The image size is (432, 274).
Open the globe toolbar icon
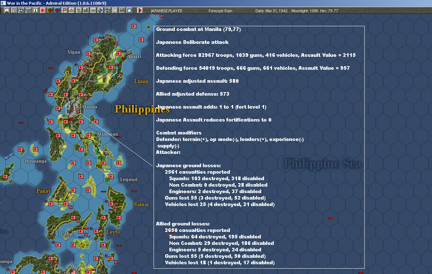(x=100, y=10)
